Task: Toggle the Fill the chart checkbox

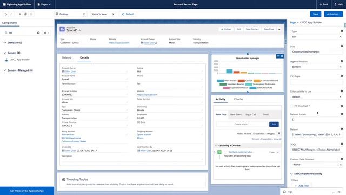Action: click(291, 106)
